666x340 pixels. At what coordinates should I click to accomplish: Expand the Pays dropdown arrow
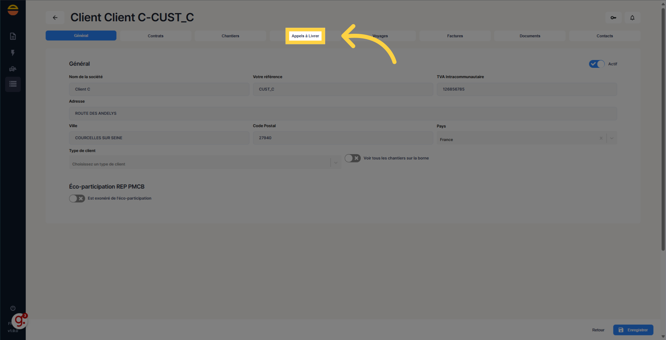tap(612, 138)
